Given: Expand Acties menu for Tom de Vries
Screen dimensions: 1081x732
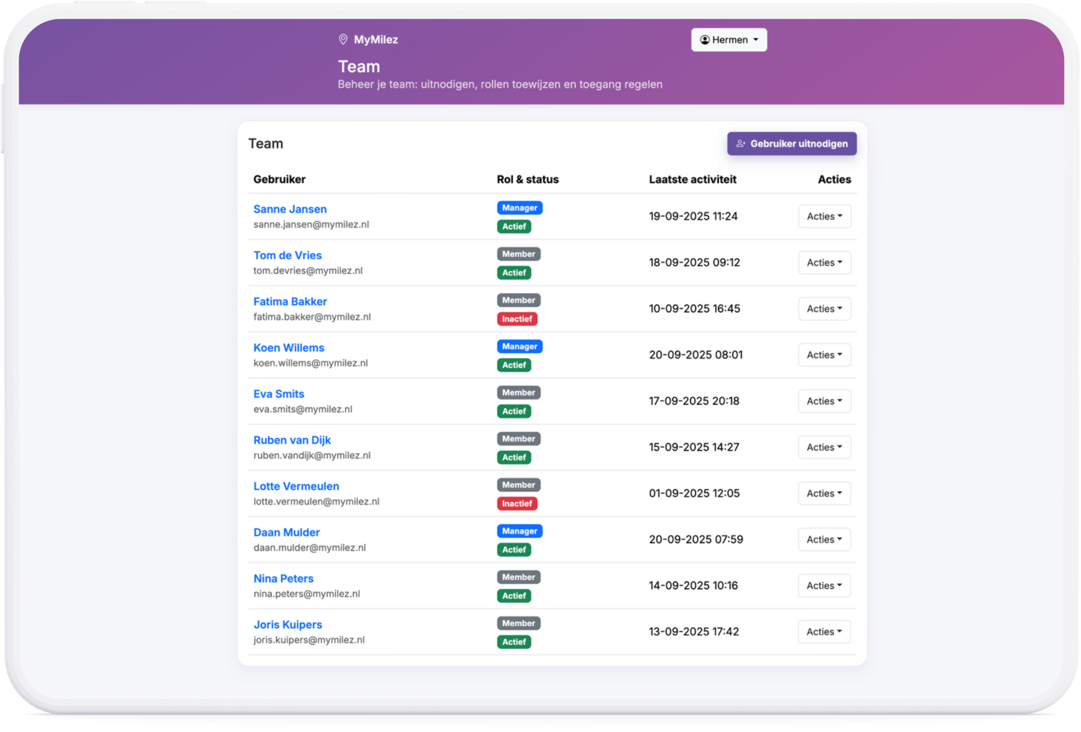Looking at the screenshot, I should pyautogui.click(x=824, y=263).
